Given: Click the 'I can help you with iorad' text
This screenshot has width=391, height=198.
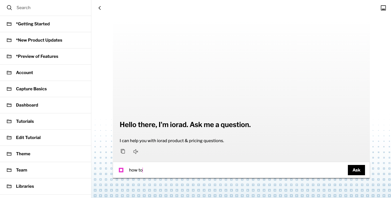Looking at the screenshot, I should tap(172, 141).
